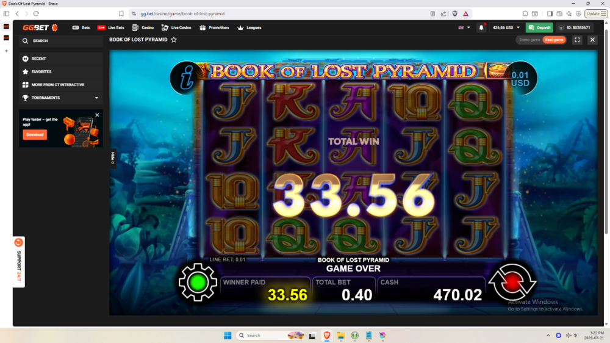Image resolution: width=610 pixels, height=343 pixels.
Task: Add Book of Lost Pyramid to favorites star
Action: pos(174,40)
